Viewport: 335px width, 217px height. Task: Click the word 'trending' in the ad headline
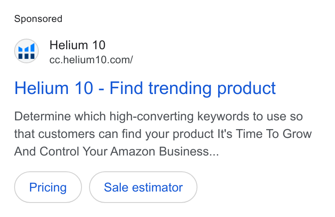click(180, 88)
